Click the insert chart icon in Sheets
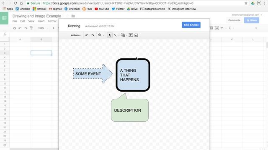Screen dimensions: 268x150 click(216, 28)
